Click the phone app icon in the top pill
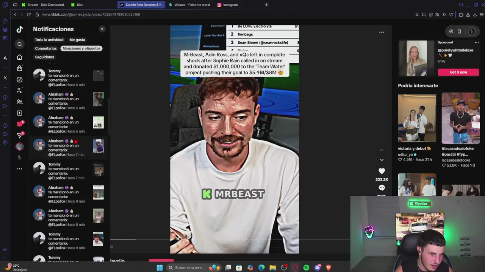The image size is (485, 272). (x=459, y=31)
